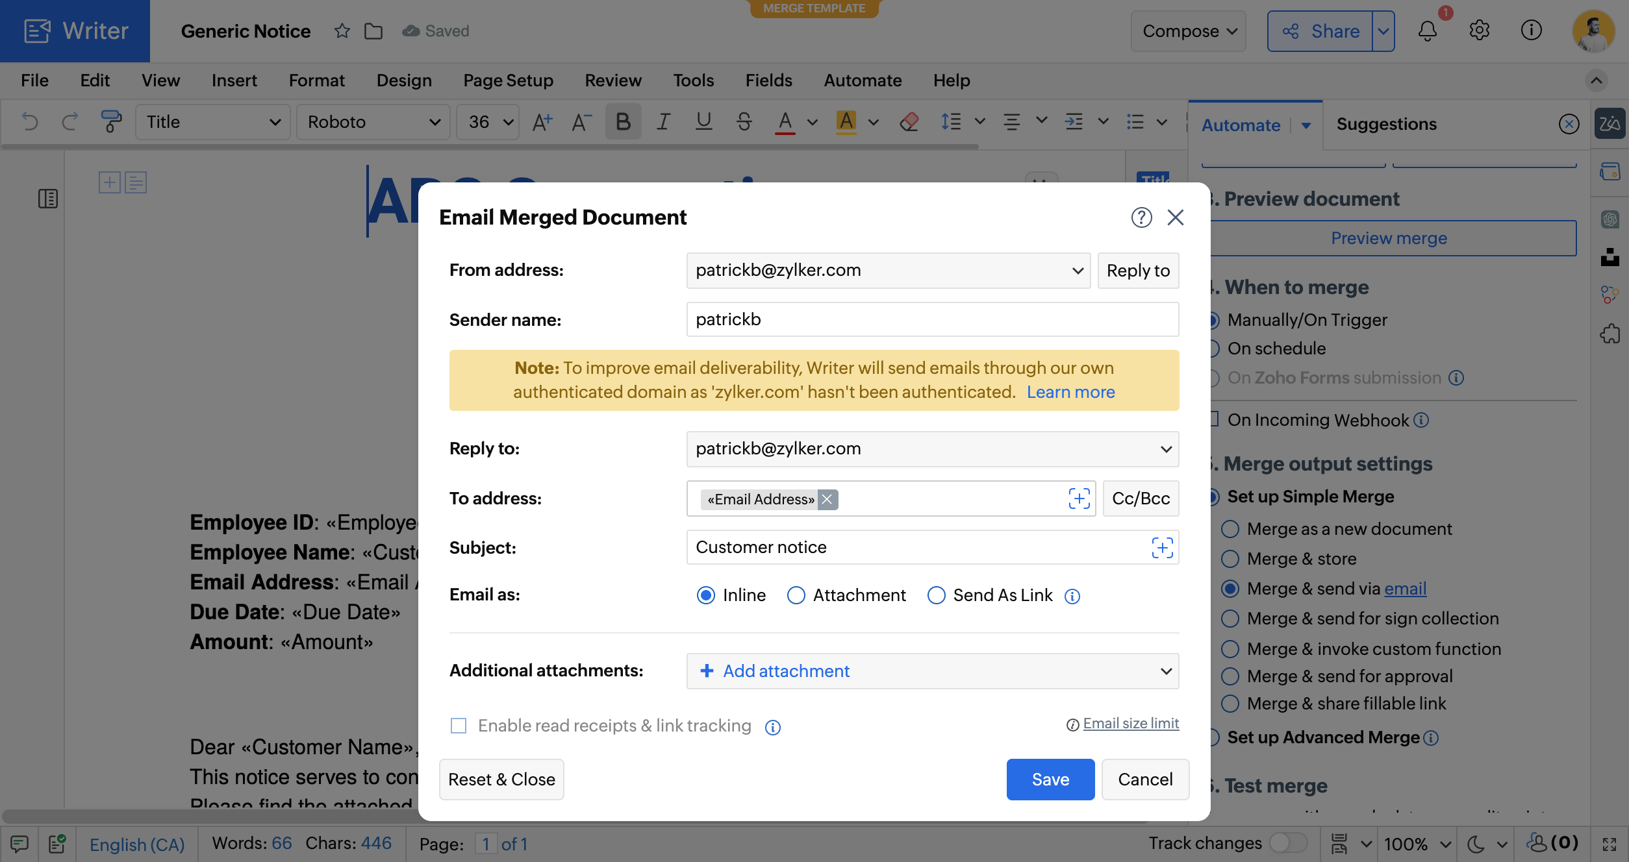
Task: Toggle Track changes switch
Action: point(1289,843)
